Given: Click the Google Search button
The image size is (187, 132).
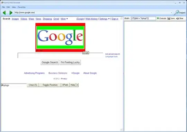Looking at the screenshot, I should pyautogui.click(x=50, y=62).
